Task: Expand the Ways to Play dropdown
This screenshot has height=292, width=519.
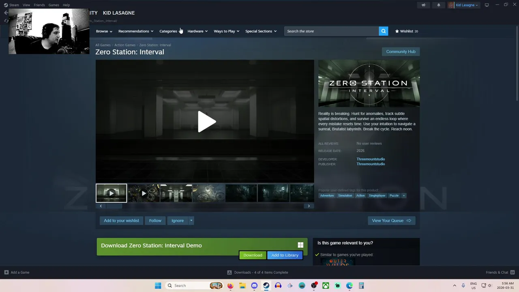Action: point(227,31)
